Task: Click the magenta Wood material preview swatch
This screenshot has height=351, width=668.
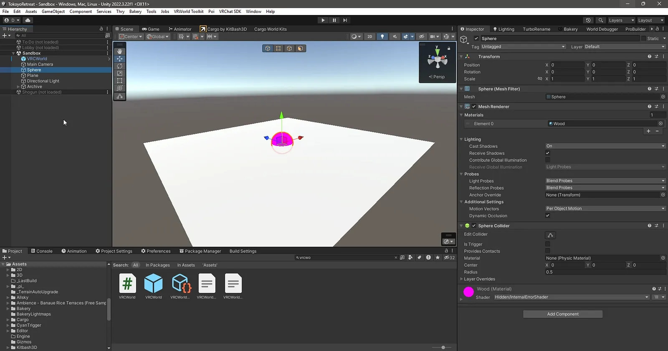Action: (x=468, y=292)
